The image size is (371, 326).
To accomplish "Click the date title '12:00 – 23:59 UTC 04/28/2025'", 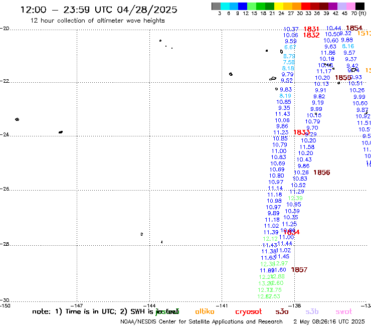I will pyautogui.click(x=99, y=10).
